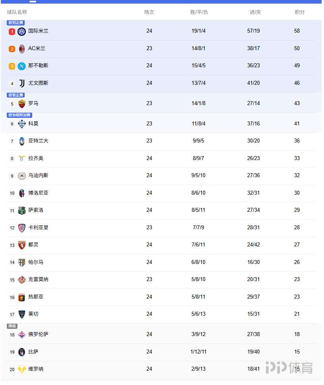The height and width of the screenshot is (385, 324).
Task: Click the Napoli (那不勒斯) club badge
Action: point(22,66)
